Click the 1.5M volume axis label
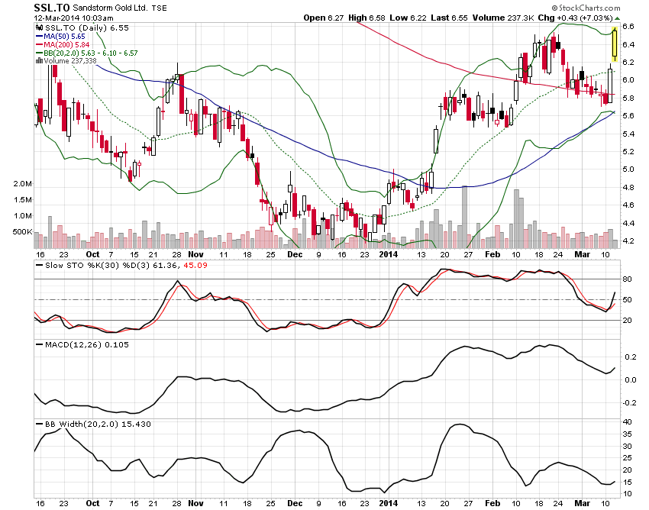649x510 pixels. (23, 200)
